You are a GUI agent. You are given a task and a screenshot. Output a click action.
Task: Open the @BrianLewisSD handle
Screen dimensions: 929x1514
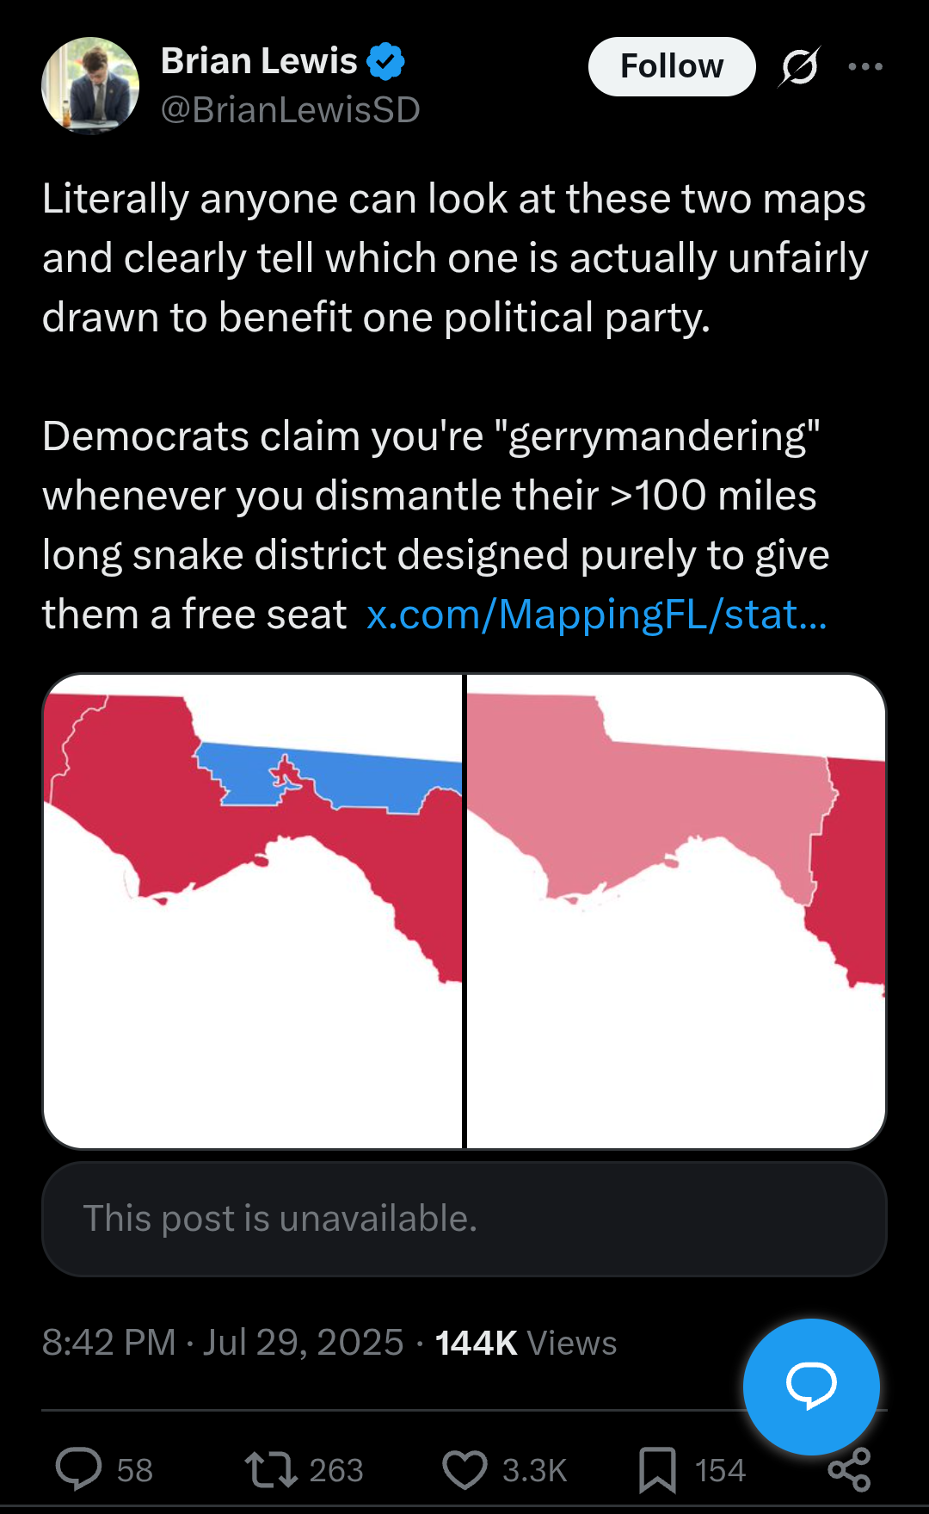290,110
